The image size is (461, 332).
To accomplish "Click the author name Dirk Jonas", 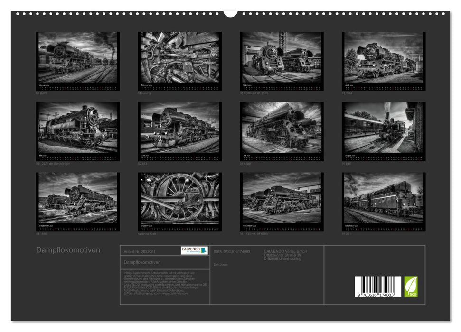I will pyautogui.click(x=221, y=264).
